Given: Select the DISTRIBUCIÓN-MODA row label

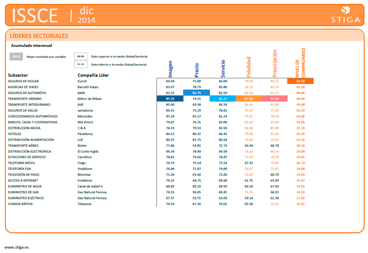Looking at the screenshot, I should (x=24, y=128).
